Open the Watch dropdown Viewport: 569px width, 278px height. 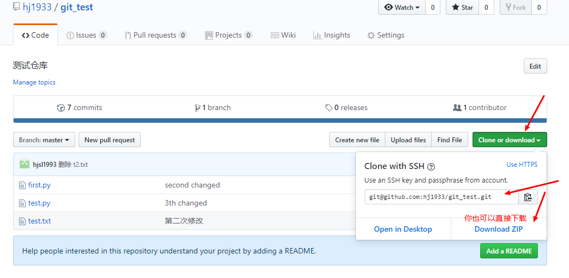(402, 7)
